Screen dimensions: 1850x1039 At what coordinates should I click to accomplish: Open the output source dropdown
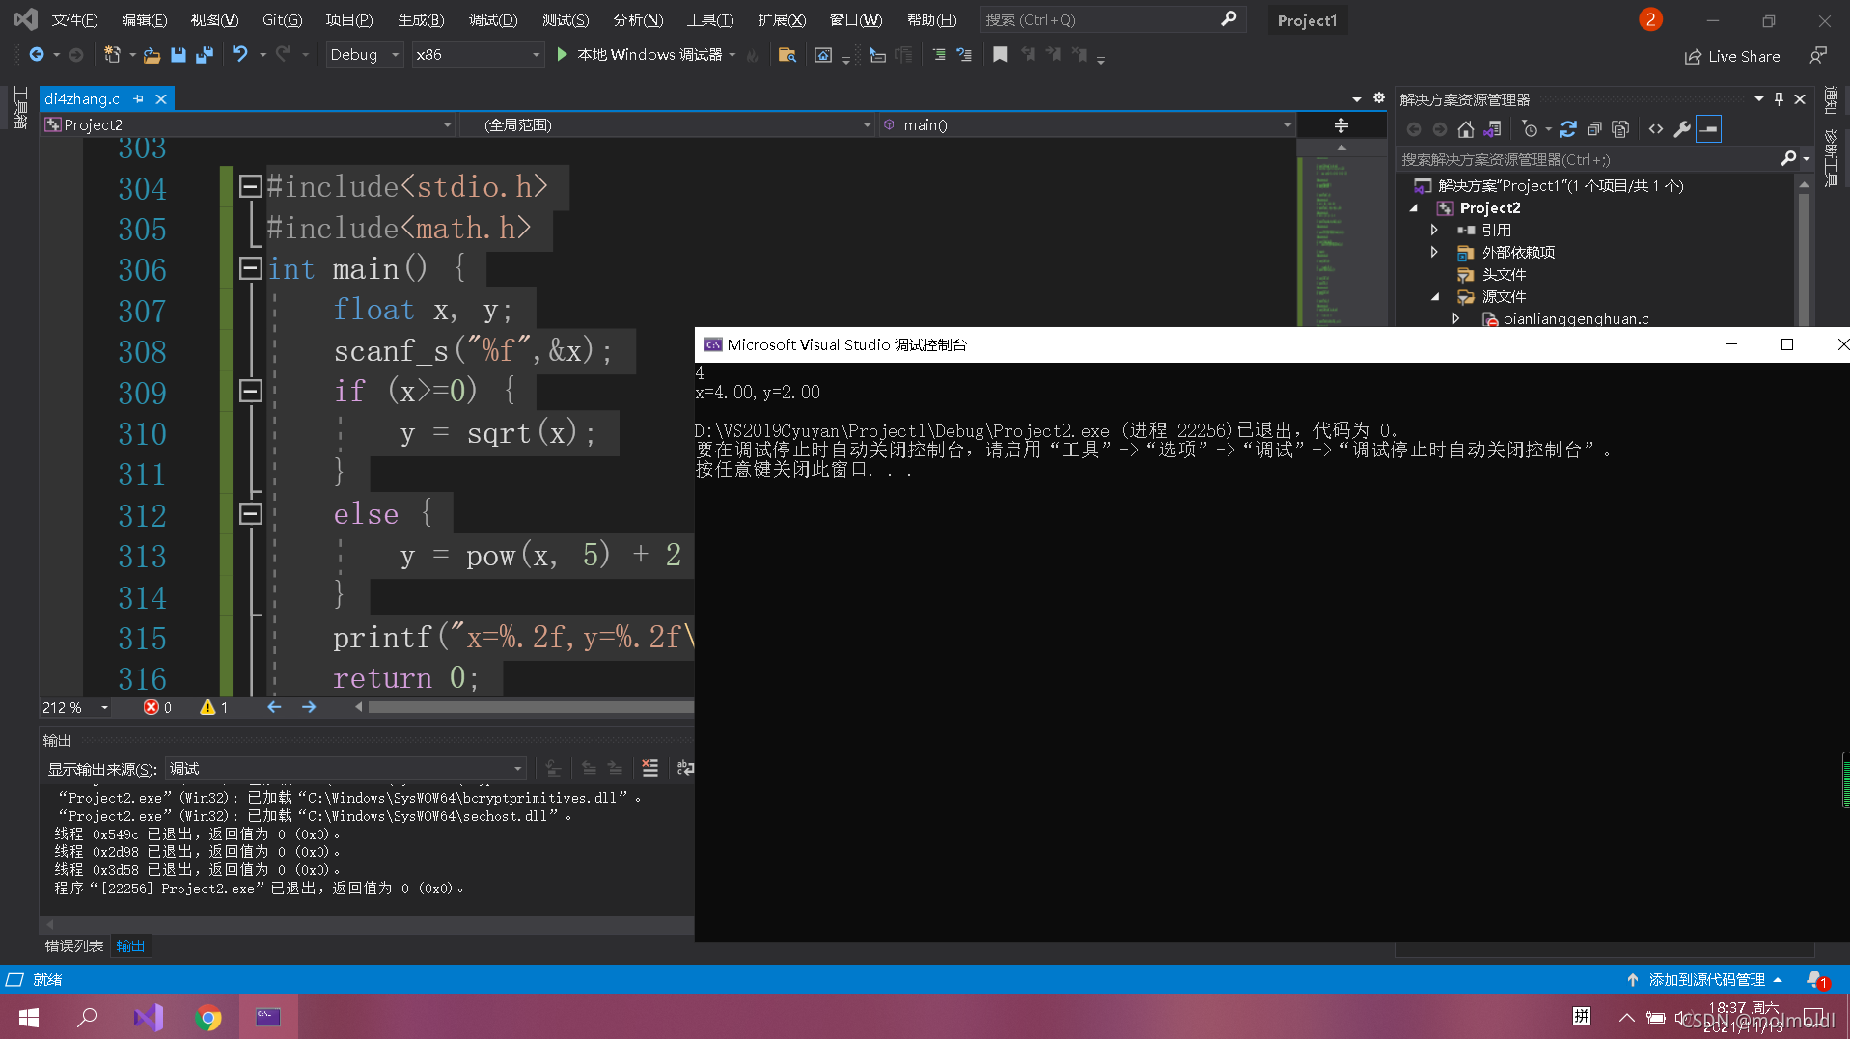pyautogui.click(x=345, y=769)
